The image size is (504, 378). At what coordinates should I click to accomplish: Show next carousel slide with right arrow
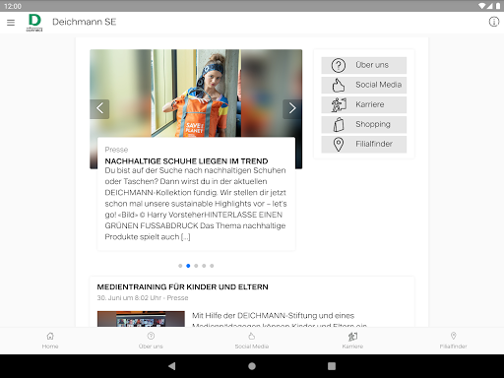pyautogui.click(x=292, y=108)
